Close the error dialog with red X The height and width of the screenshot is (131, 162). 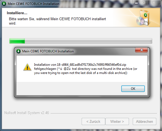(141, 50)
